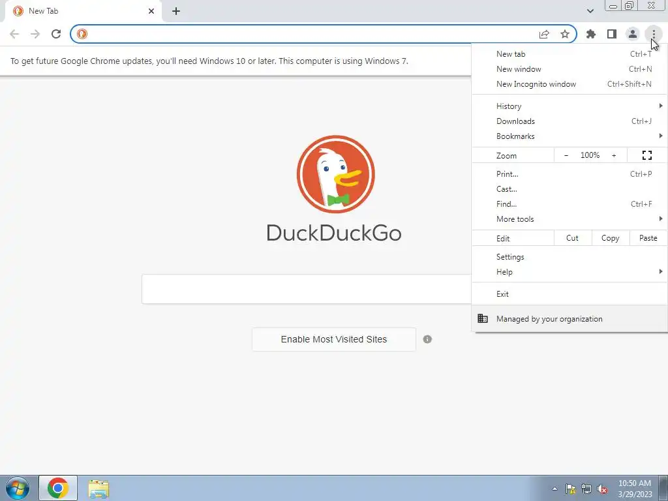The height and width of the screenshot is (501, 668).
Task: Open Settings from the menu
Action: click(x=569, y=257)
